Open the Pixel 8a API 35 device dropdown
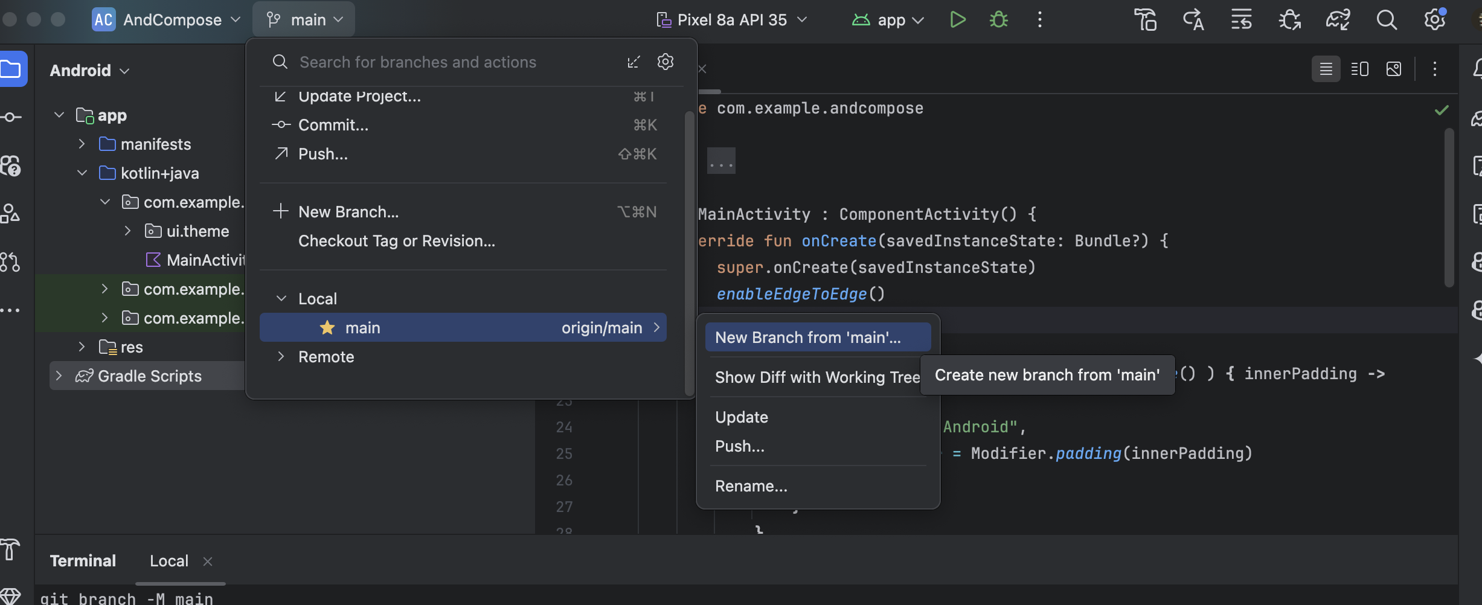 tap(732, 20)
